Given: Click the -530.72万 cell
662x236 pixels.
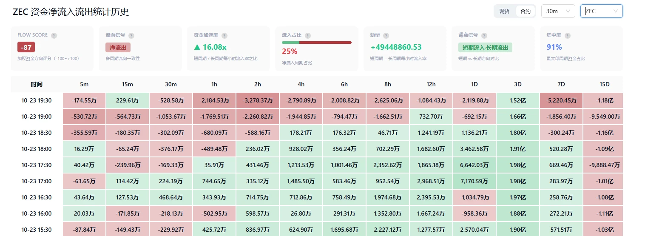Looking at the screenshot, I should [84, 117].
